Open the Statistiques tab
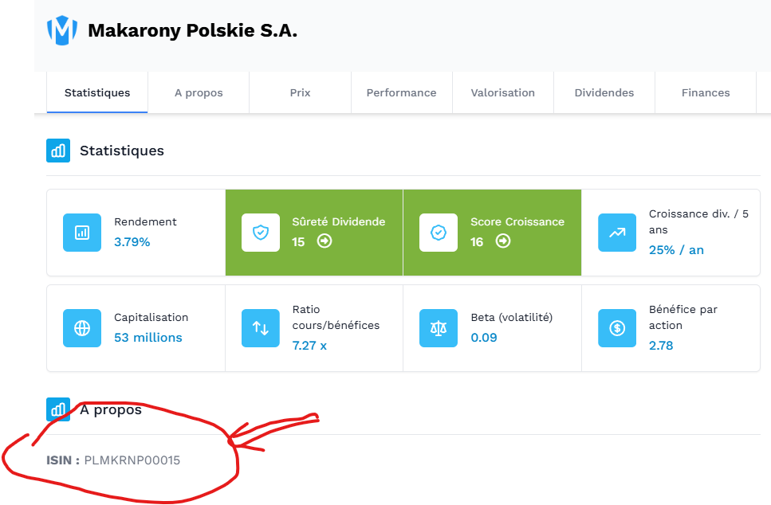 tap(97, 93)
